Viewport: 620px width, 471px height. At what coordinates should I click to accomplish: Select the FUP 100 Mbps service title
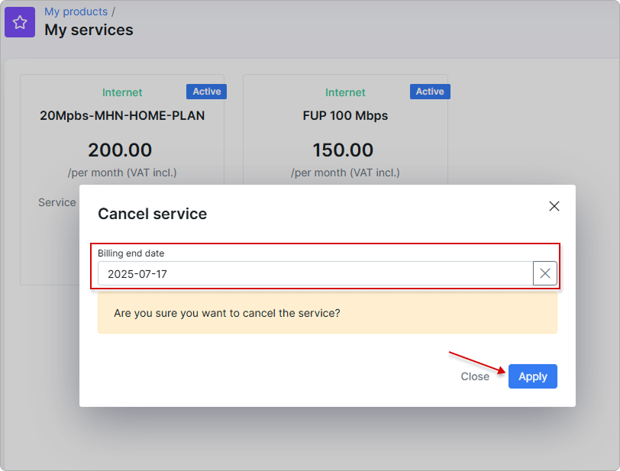(345, 116)
